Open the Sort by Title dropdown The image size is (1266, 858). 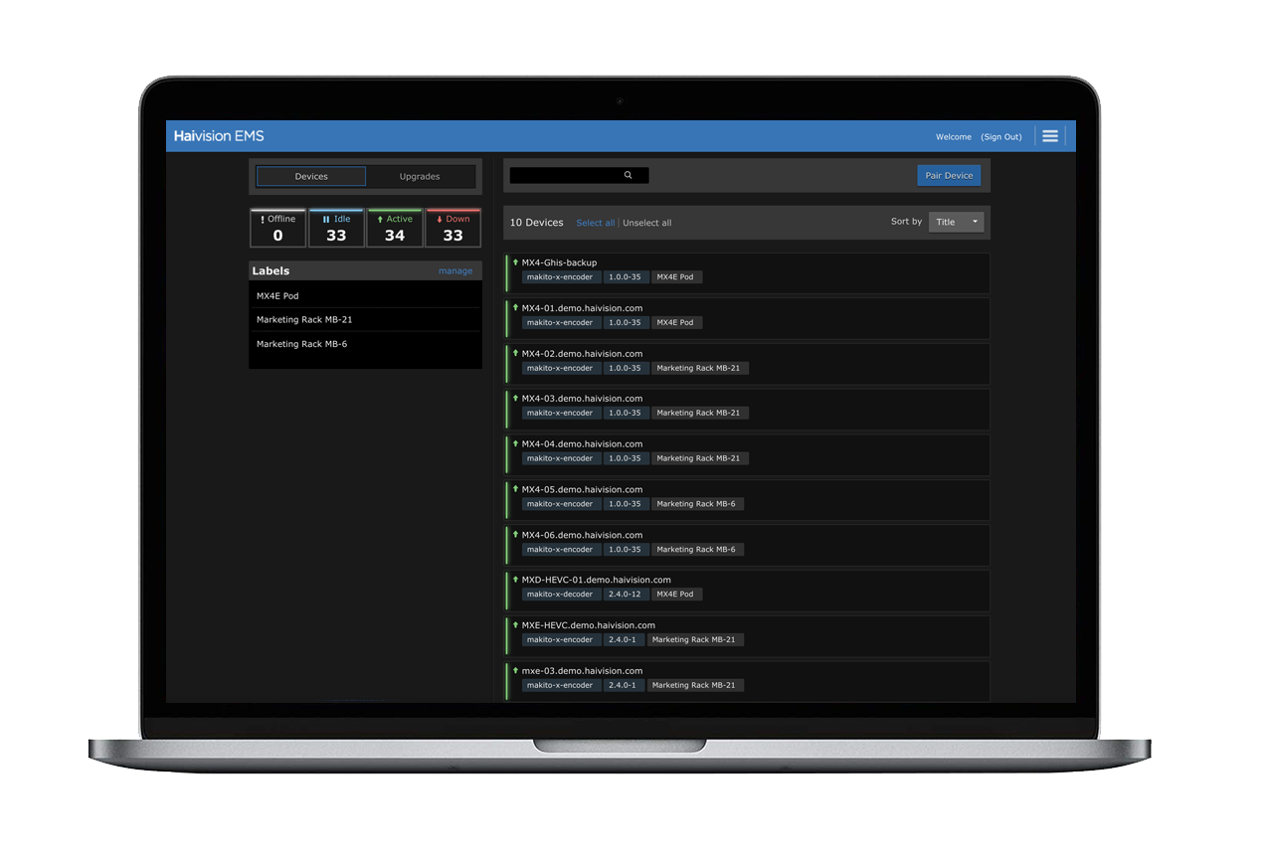tap(957, 222)
